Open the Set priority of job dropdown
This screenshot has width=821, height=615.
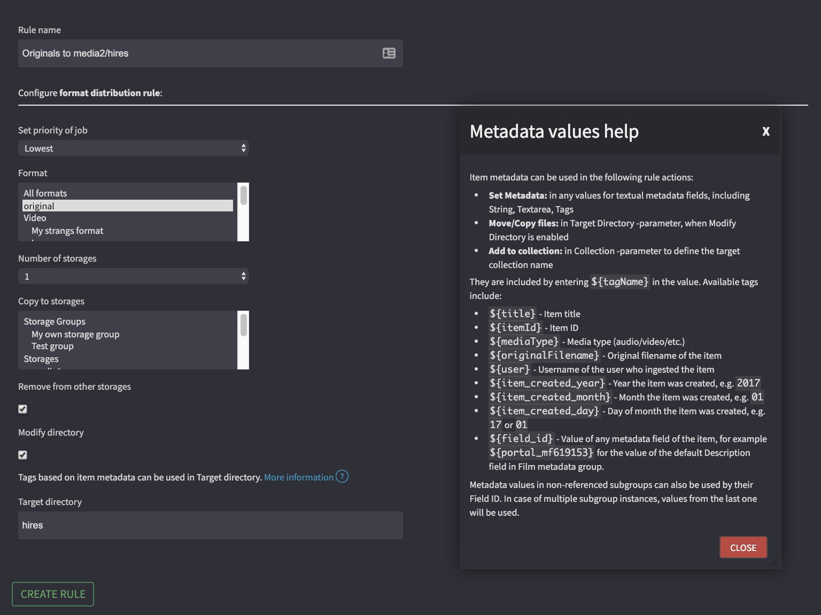(x=134, y=148)
